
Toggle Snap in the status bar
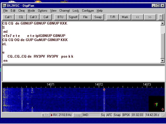(x=117, y=115)
